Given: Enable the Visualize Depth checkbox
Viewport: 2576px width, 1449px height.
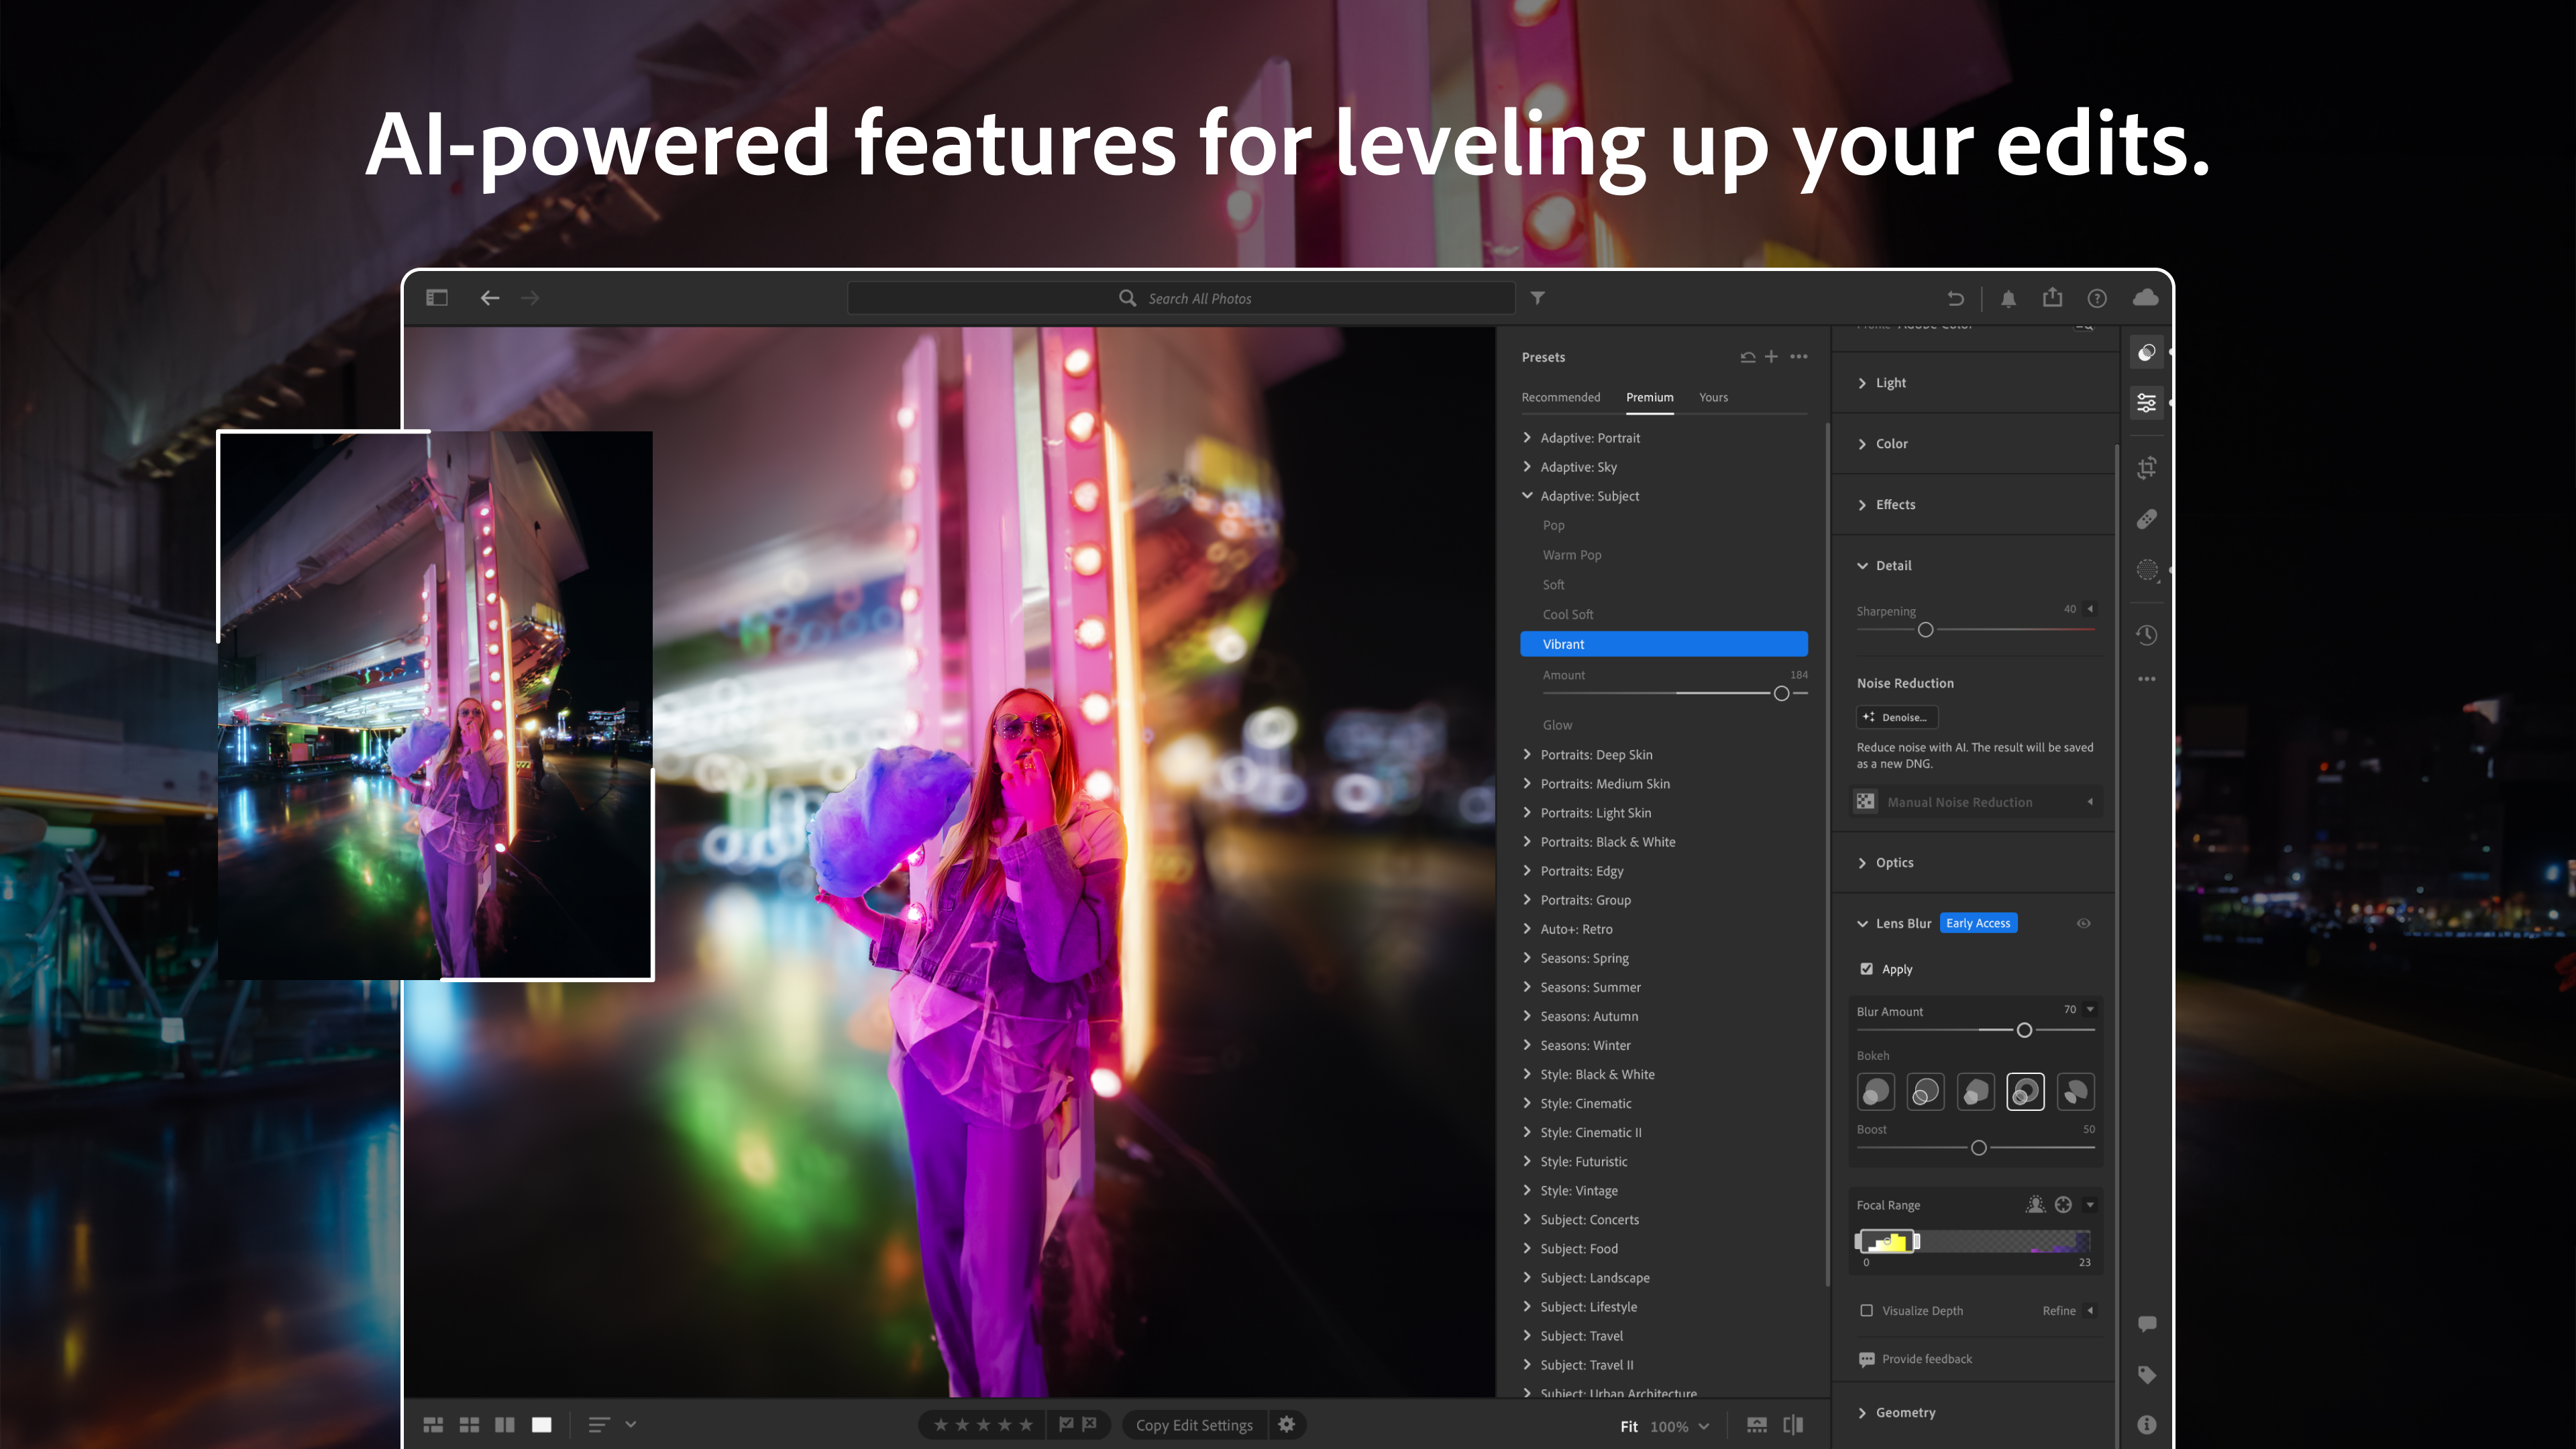Looking at the screenshot, I should (1867, 1310).
